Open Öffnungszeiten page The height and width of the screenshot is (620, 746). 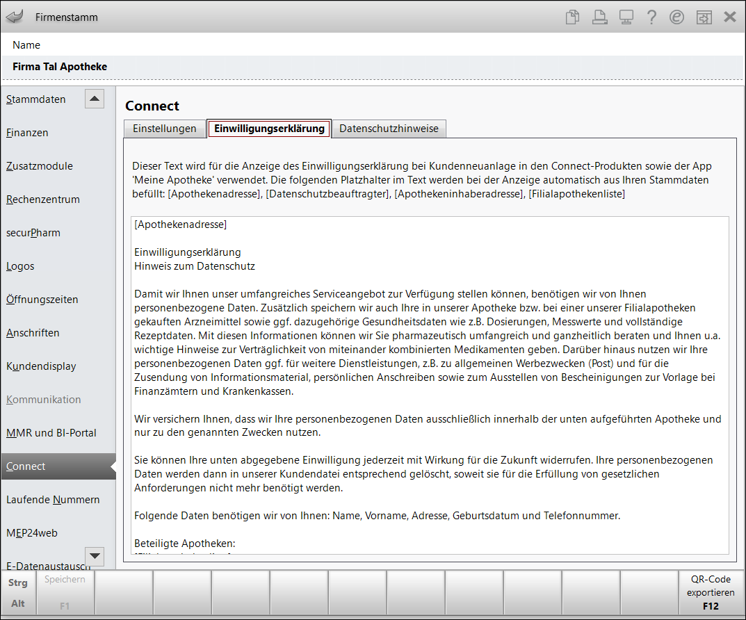pyautogui.click(x=42, y=300)
